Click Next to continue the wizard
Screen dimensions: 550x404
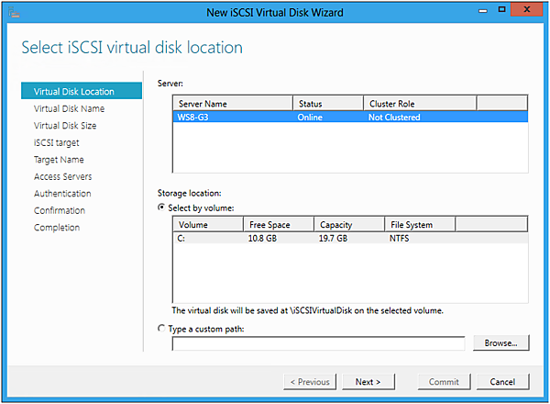pyautogui.click(x=368, y=381)
